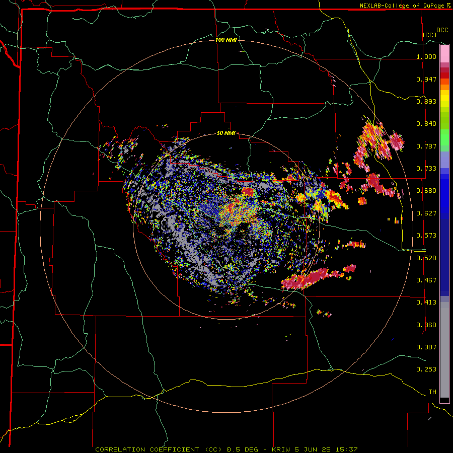Pick the light pink top segment of color bar
This screenshot has width=453, height=453.
coord(444,54)
